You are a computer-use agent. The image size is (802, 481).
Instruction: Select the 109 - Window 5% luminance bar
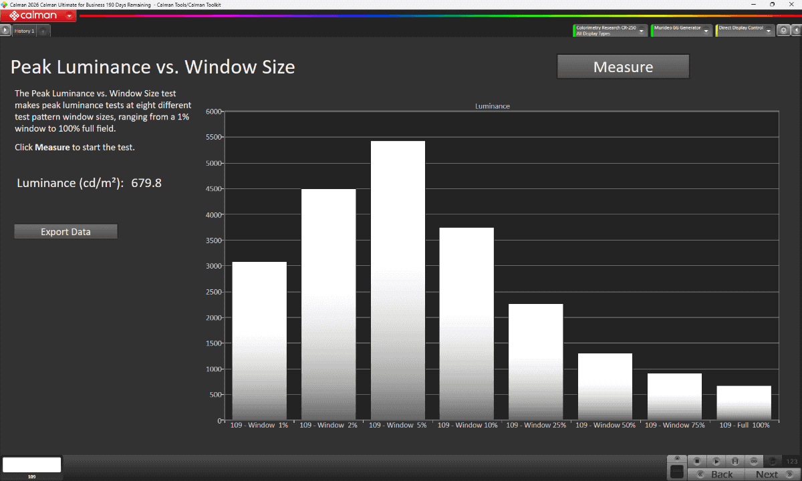[398, 281]
